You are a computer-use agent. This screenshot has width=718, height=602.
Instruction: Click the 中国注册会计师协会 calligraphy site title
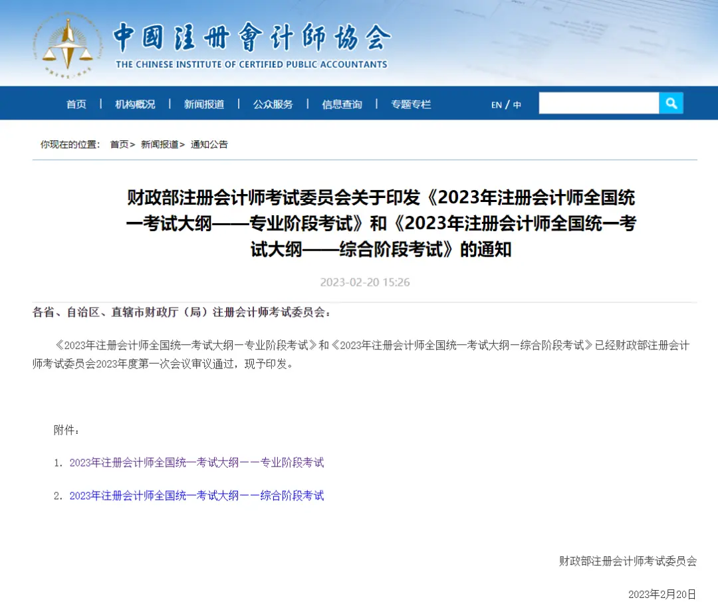click(x=251, y=38)
